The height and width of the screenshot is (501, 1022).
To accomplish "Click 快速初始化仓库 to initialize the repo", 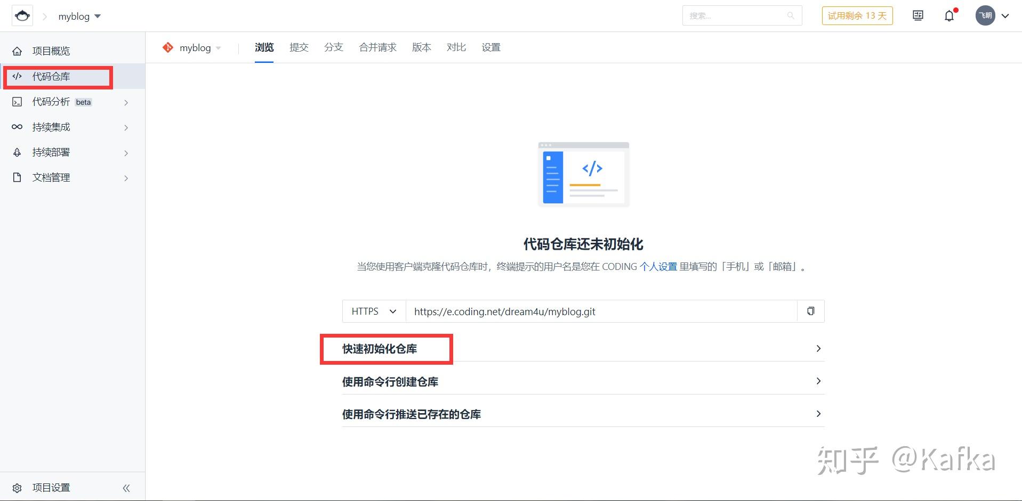I will pos(379,349).
